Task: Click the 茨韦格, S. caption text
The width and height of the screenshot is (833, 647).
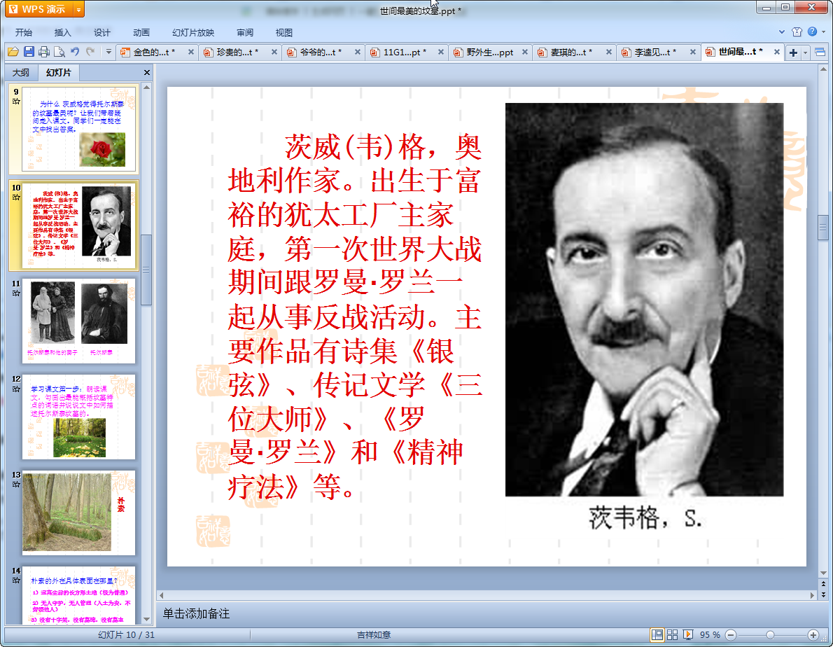Action: (645, 518)
